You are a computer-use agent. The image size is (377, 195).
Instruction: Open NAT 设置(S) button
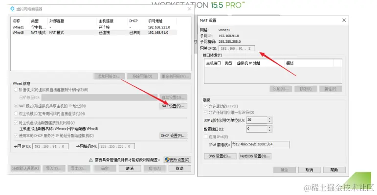(x=173, y=106)
